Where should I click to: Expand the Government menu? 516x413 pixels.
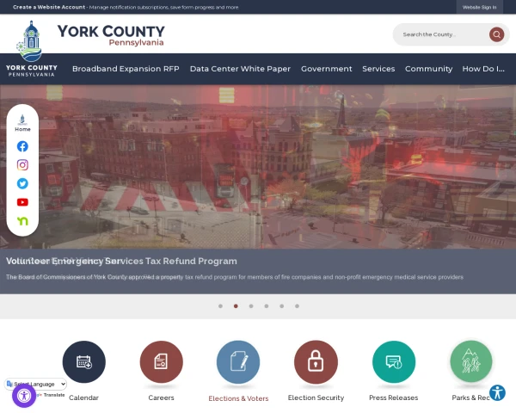(327, 69)
